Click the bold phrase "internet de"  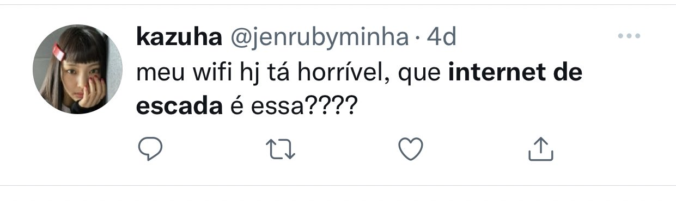click(x=515, y=72)
